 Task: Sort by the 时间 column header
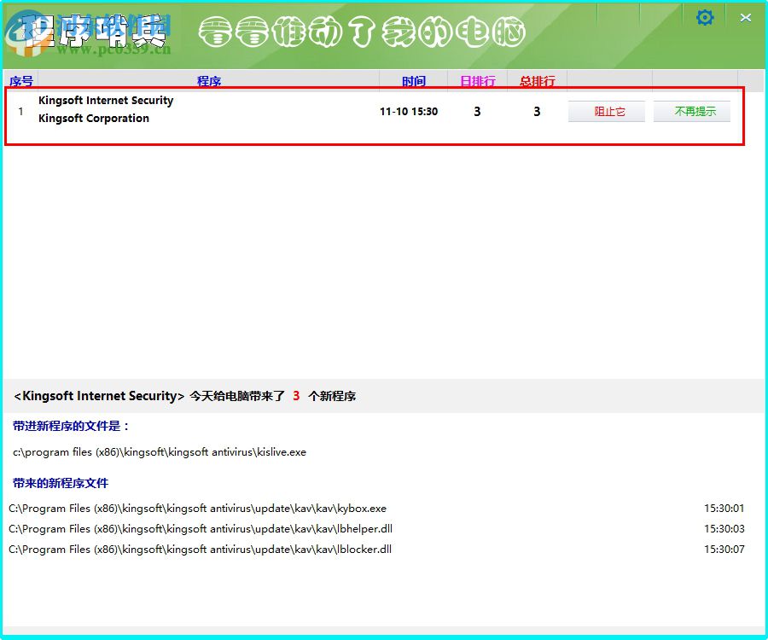414,81
